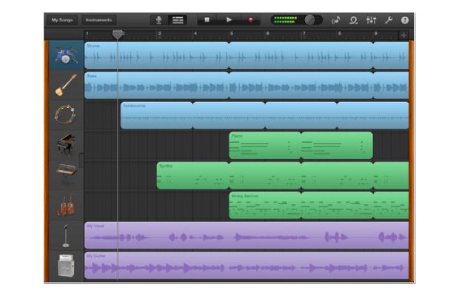
Task: Select the bass guitar track icon
Action: (66, 85)
